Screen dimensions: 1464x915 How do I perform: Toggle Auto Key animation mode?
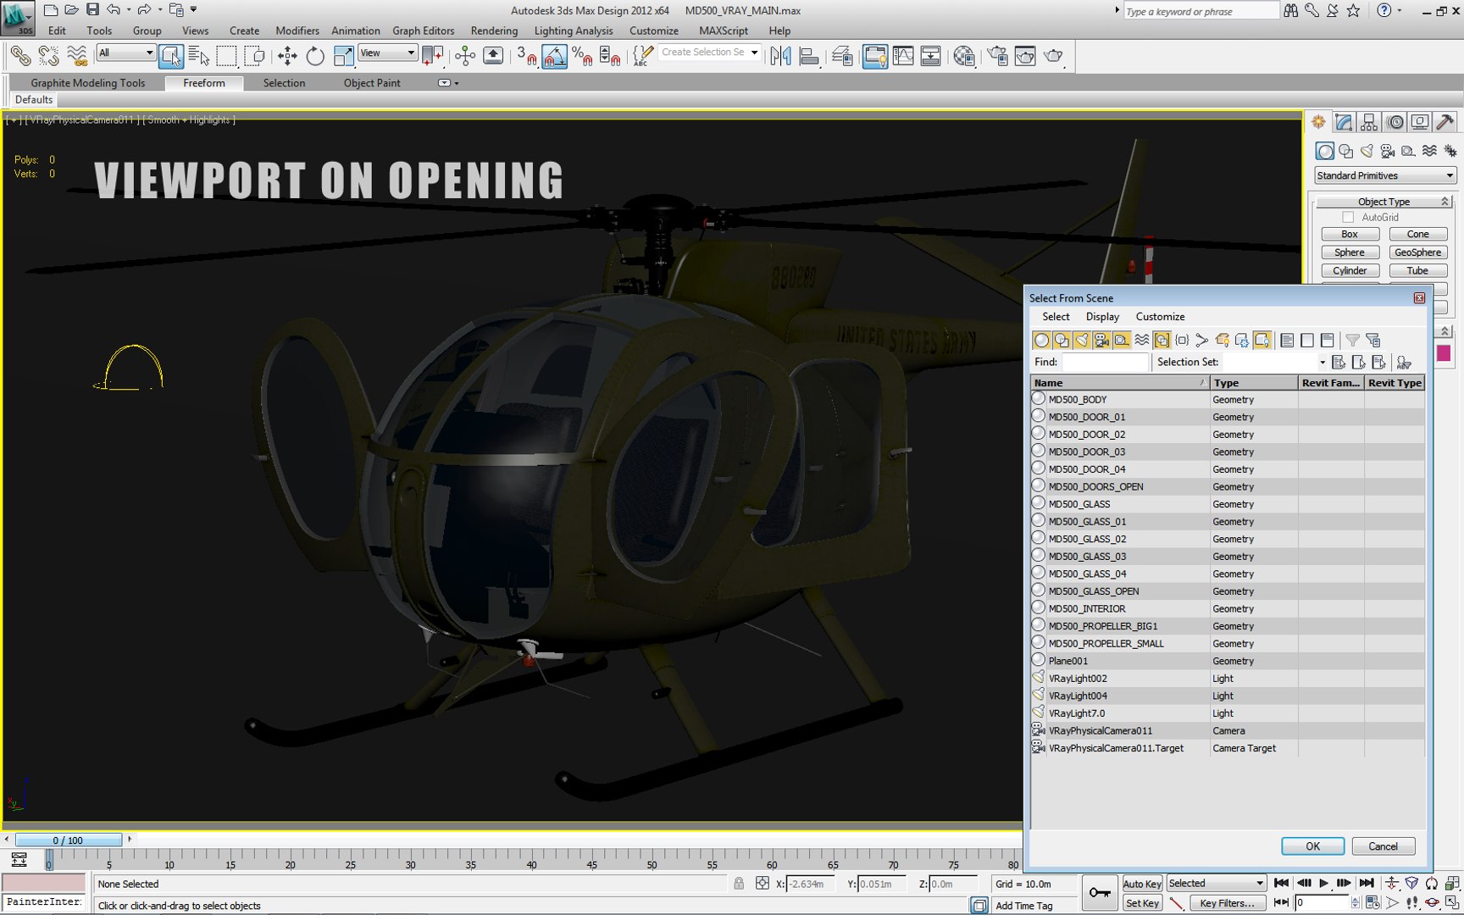click(1142, 884)
